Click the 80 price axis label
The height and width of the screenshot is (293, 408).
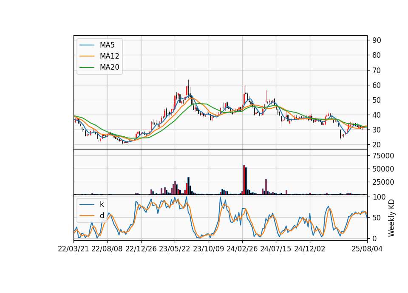377,55
